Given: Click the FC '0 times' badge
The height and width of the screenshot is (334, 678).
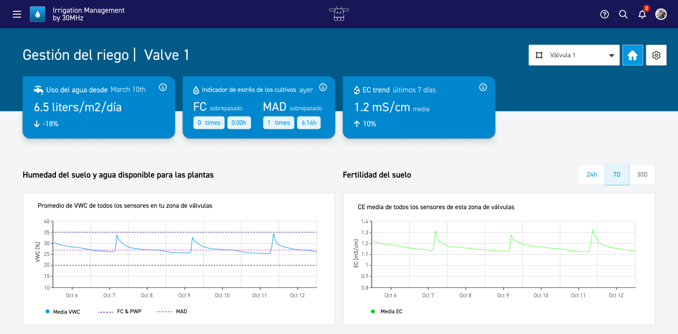Looking at the screenshot, I should point(209,123).
